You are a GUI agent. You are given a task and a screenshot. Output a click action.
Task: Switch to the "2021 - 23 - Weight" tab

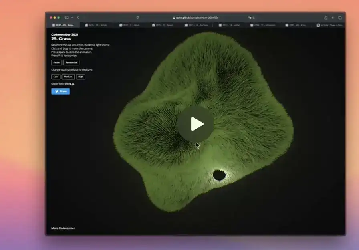pyautogui.click(x=96, y=25)
